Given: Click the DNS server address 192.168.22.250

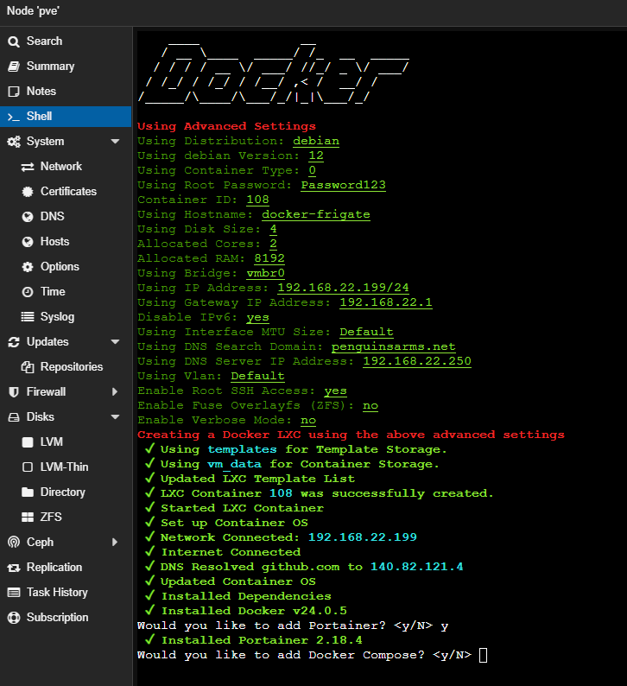Looking at the screenshot, I should tap(417, 361).
